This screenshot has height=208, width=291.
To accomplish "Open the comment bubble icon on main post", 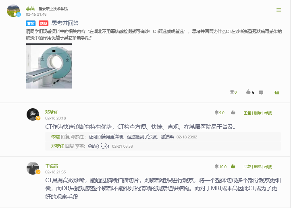I will [261, 93].
